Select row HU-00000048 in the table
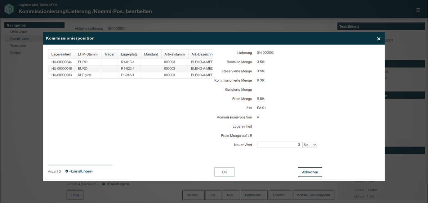This screenshot has width=428, height=203. [x=130, y=69]
